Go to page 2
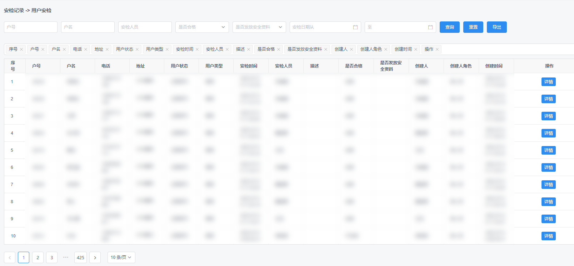The width and height of the screenshot is (574, 266). coord(38,257)
